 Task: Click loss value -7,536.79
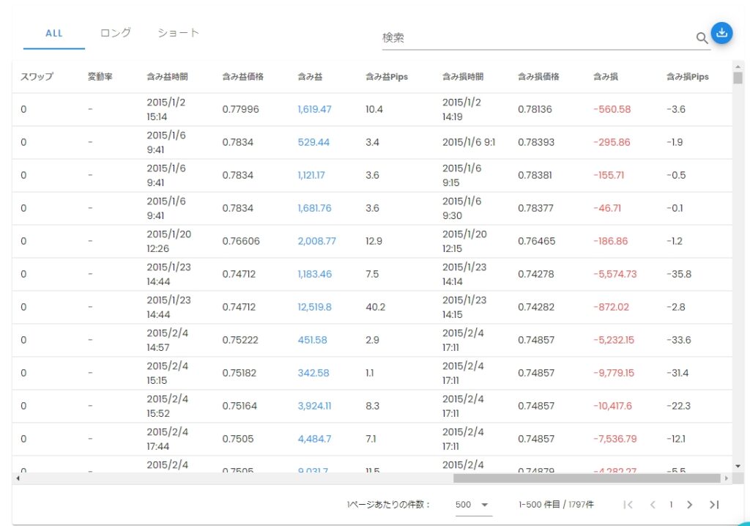615,440
